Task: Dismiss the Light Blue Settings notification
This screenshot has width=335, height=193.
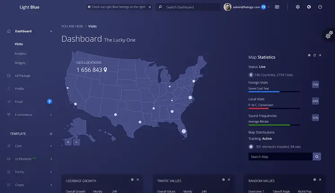Action: tap(150, 7)
